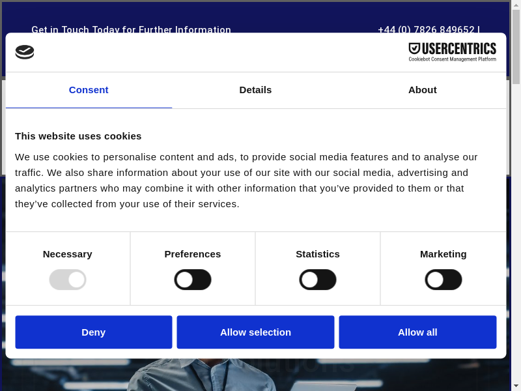This screenshot has width=521, height=391.
Task: Click the Get in Touch Today text
Action: tap(131, 29)
